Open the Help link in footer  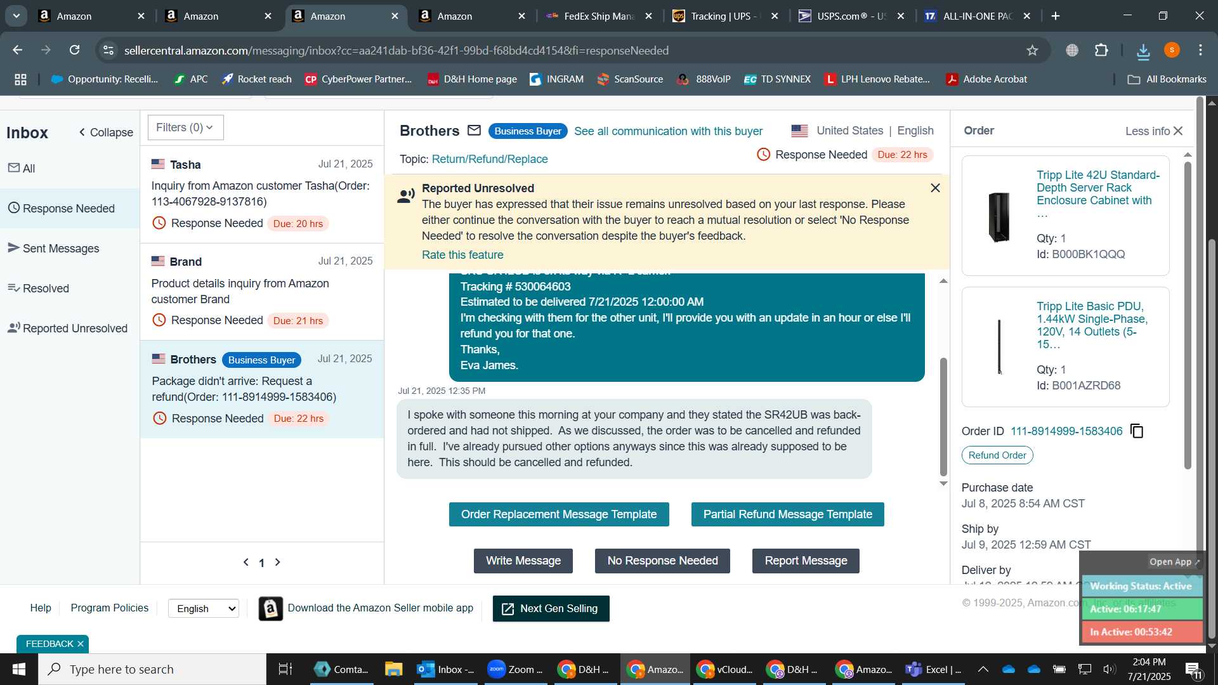pyautogui.click(x=41, y=608)
